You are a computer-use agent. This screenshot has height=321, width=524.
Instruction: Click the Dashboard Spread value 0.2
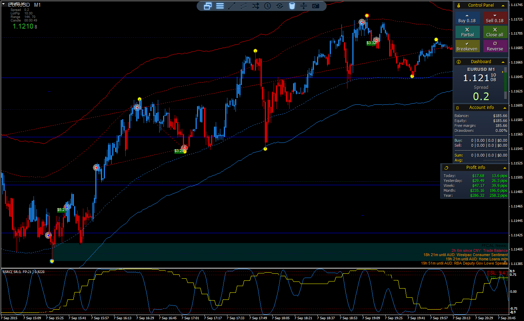[x=481, y=96]
